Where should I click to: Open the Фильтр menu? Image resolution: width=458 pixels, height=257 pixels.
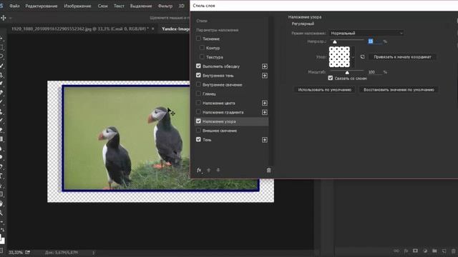point(165,6)
